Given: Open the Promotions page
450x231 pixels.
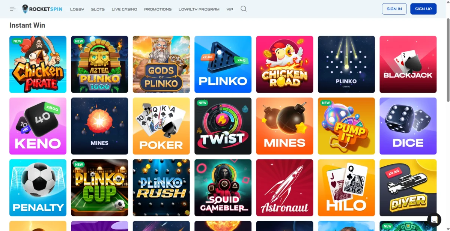Looking at the screenshot, I should tap(158, 9).
